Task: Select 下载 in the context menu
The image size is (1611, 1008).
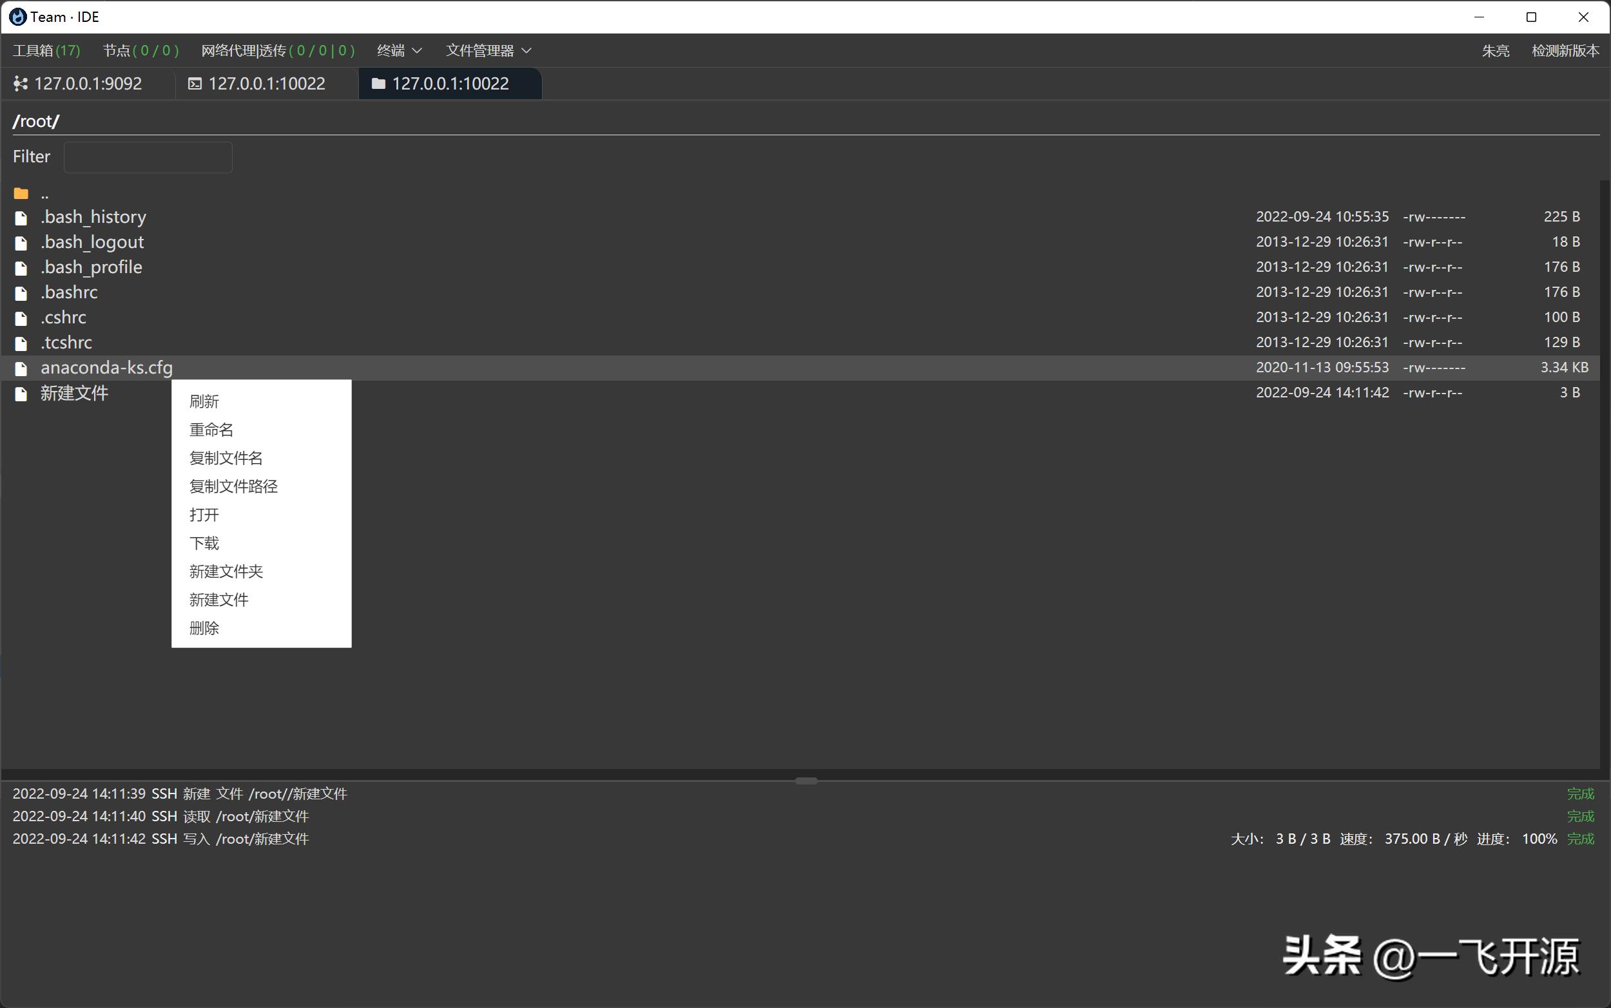Action: click(204, 544)
